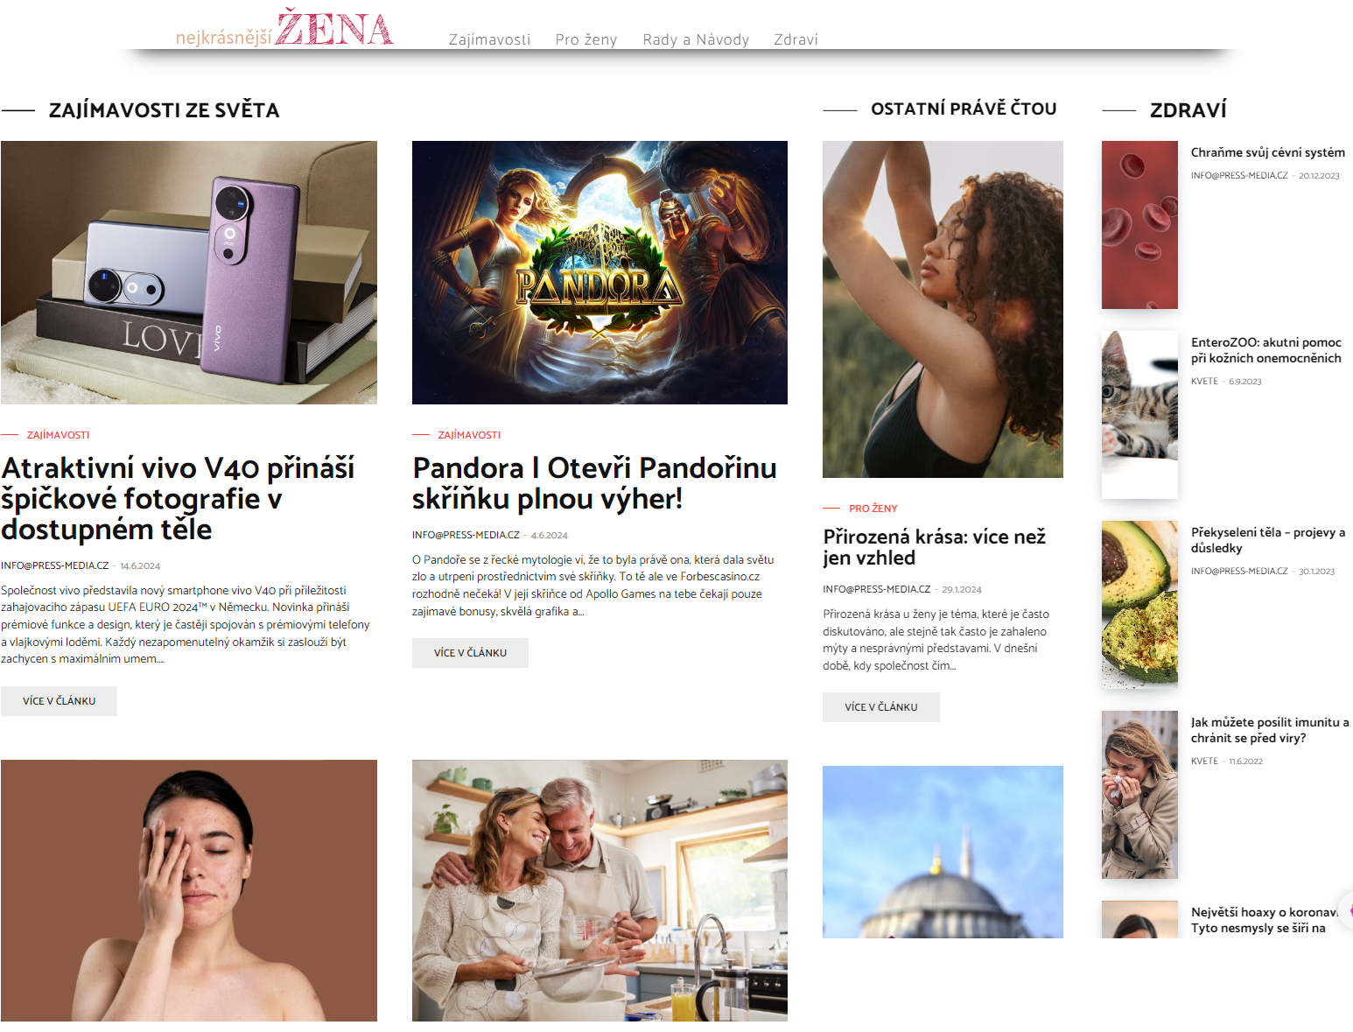Viewport: 1353px width, 1032px height.
Task: Select the Pro ženy category label
Action: (x=873, y=509)
